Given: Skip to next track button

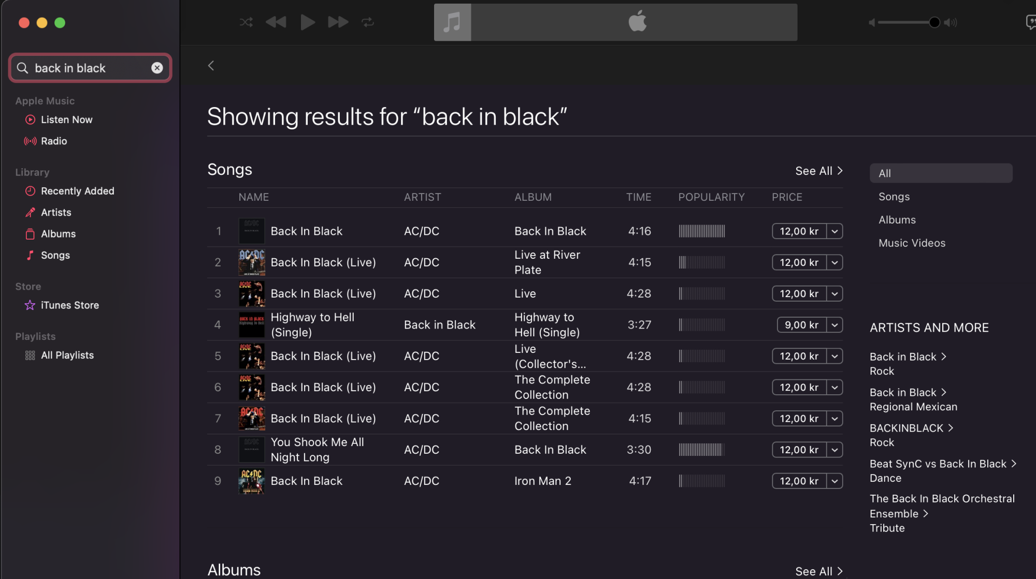Looking at the screenshot, I should (338, 22).
